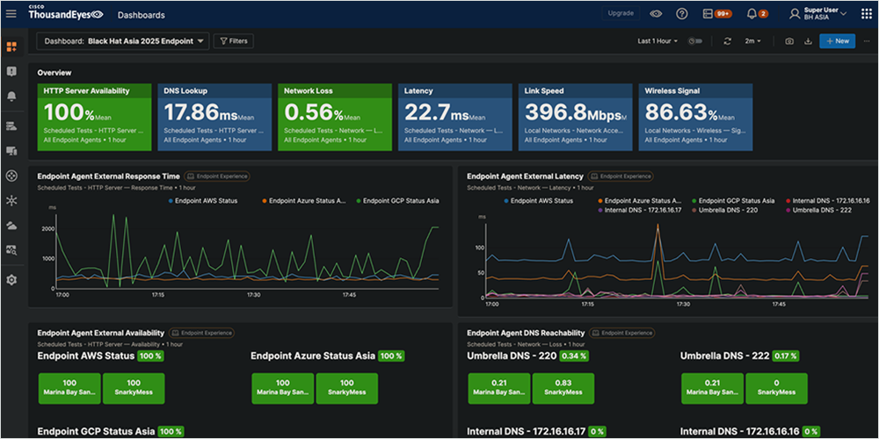Click the refresh dashboard icon
Viewport: 879px width, 439px height.
tap(727, 41)
